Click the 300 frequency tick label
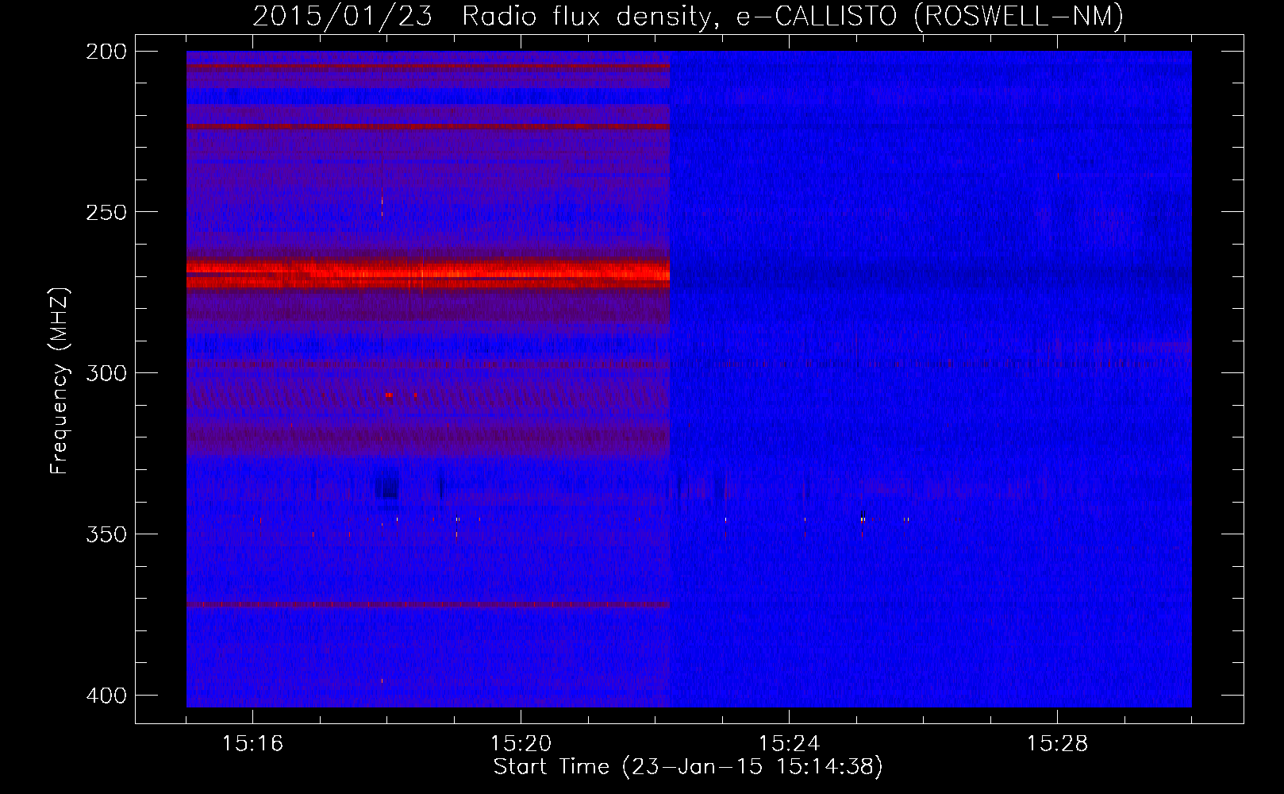Viewport: 1284px width, 794px height. (106, 373)
